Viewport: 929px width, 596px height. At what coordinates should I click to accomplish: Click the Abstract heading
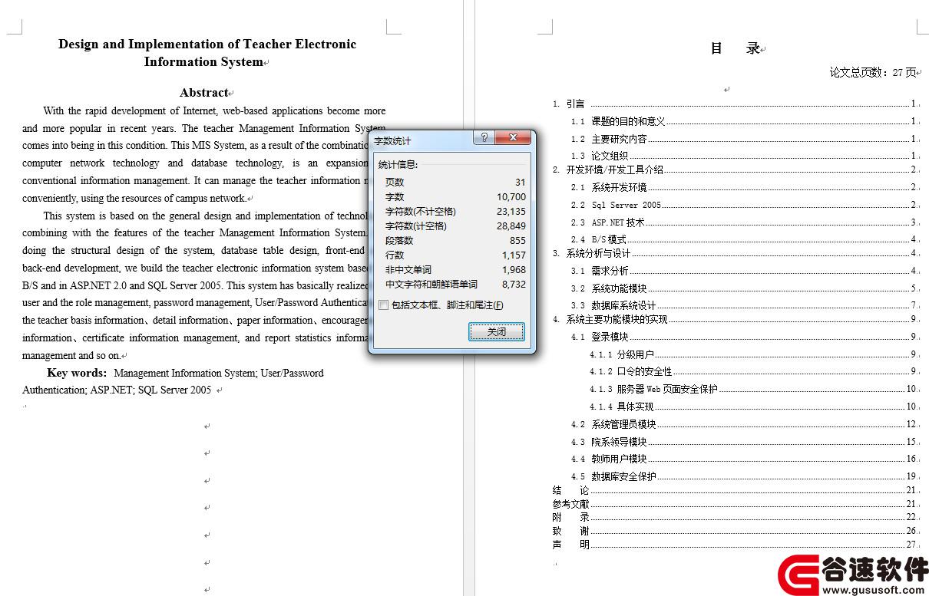(204, 93)
